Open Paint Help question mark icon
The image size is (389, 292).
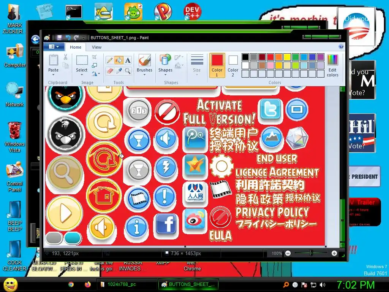tap(341, 46)
